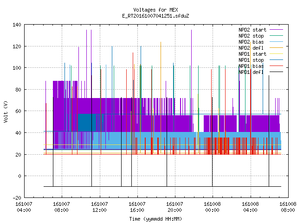Click the purple NPD2 start legend line
Screen dimensions: 297x223
[277, 30]
